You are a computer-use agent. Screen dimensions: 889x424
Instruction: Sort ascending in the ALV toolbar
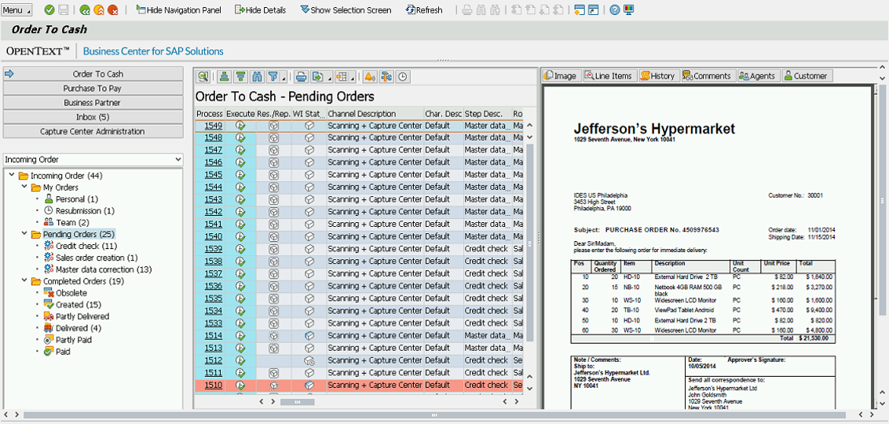(x=225, y=76)
